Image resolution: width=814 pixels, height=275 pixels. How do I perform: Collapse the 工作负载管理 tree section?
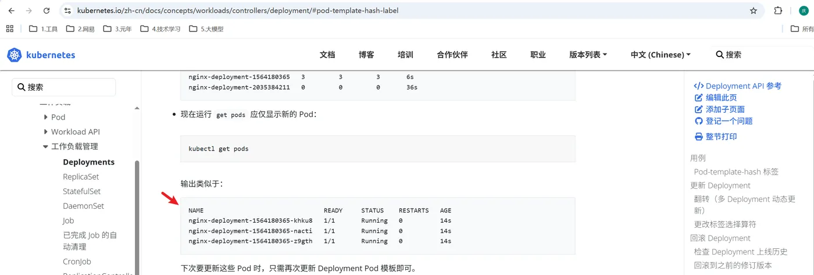[x=46, y=147]
